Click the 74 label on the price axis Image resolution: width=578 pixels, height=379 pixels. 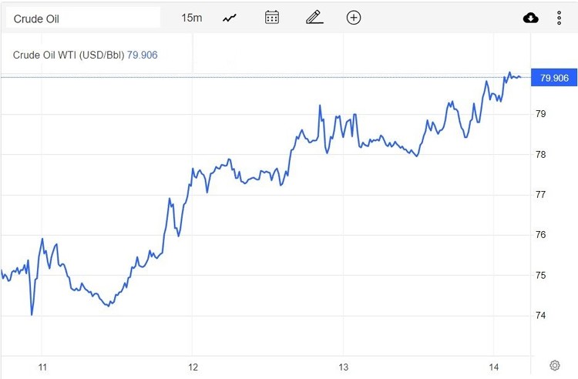click(541, 316)
